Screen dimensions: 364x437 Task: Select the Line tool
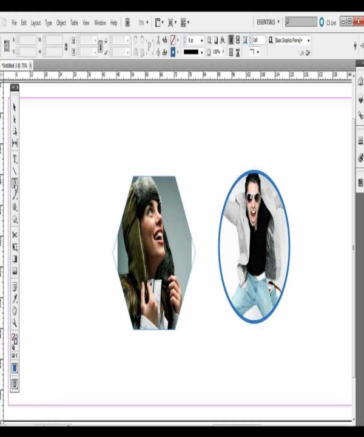[x=15, y=171]
